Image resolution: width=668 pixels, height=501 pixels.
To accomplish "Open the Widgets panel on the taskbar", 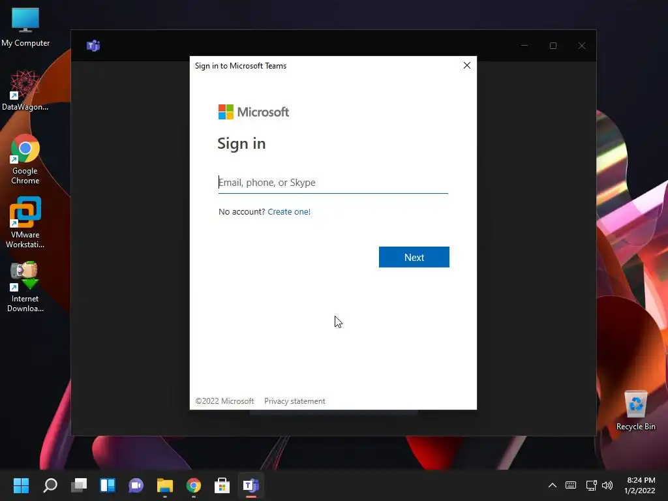I will coord(108,485).
